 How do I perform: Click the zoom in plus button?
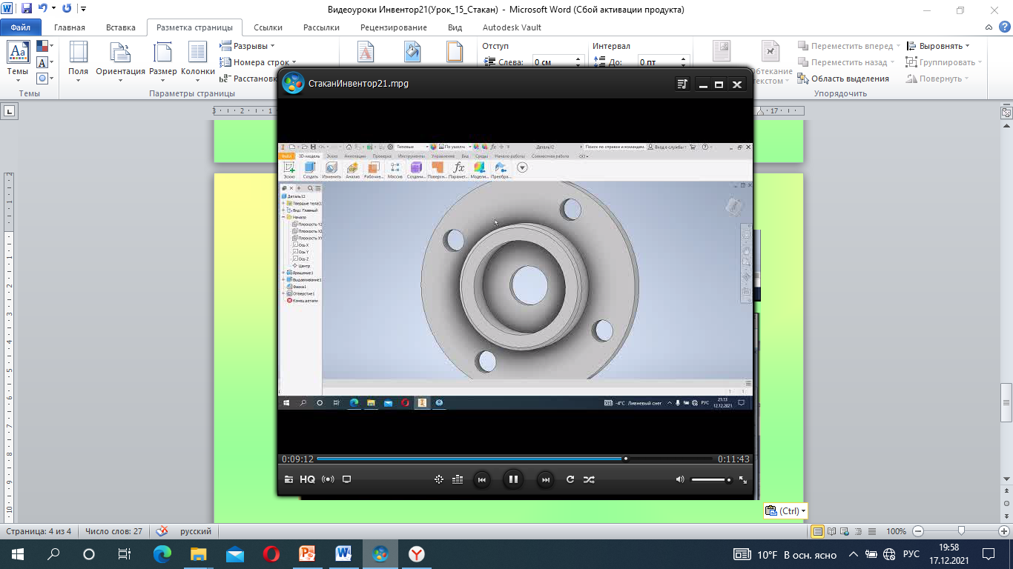tap(1005, 531)
